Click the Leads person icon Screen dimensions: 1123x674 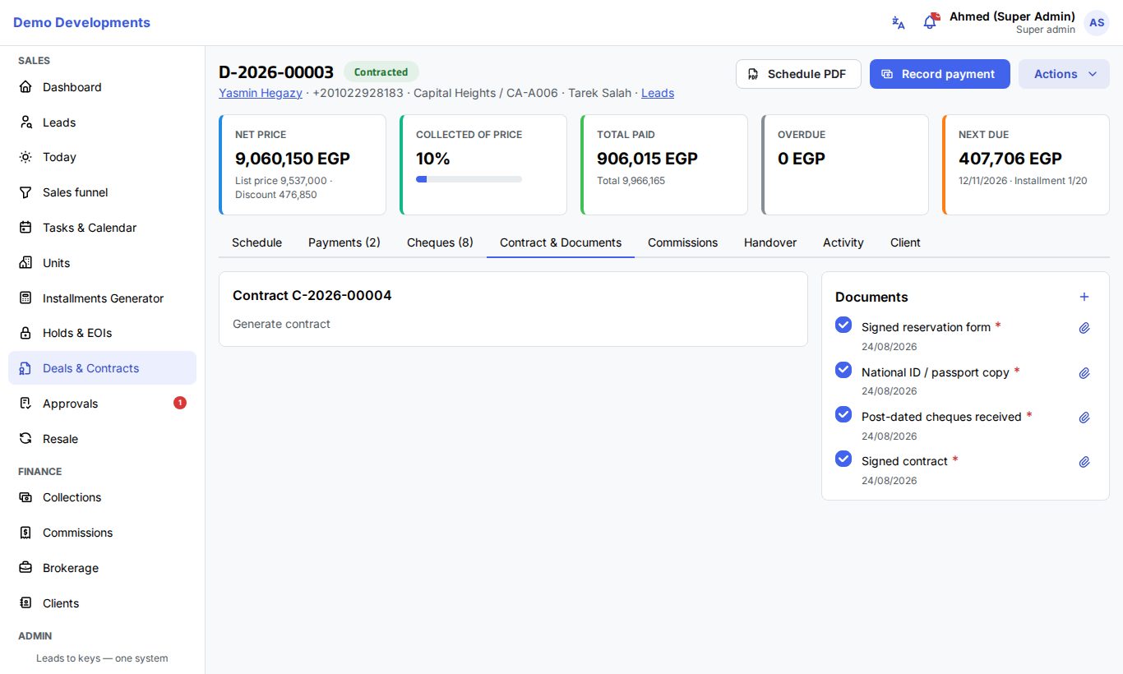(25, 122)
